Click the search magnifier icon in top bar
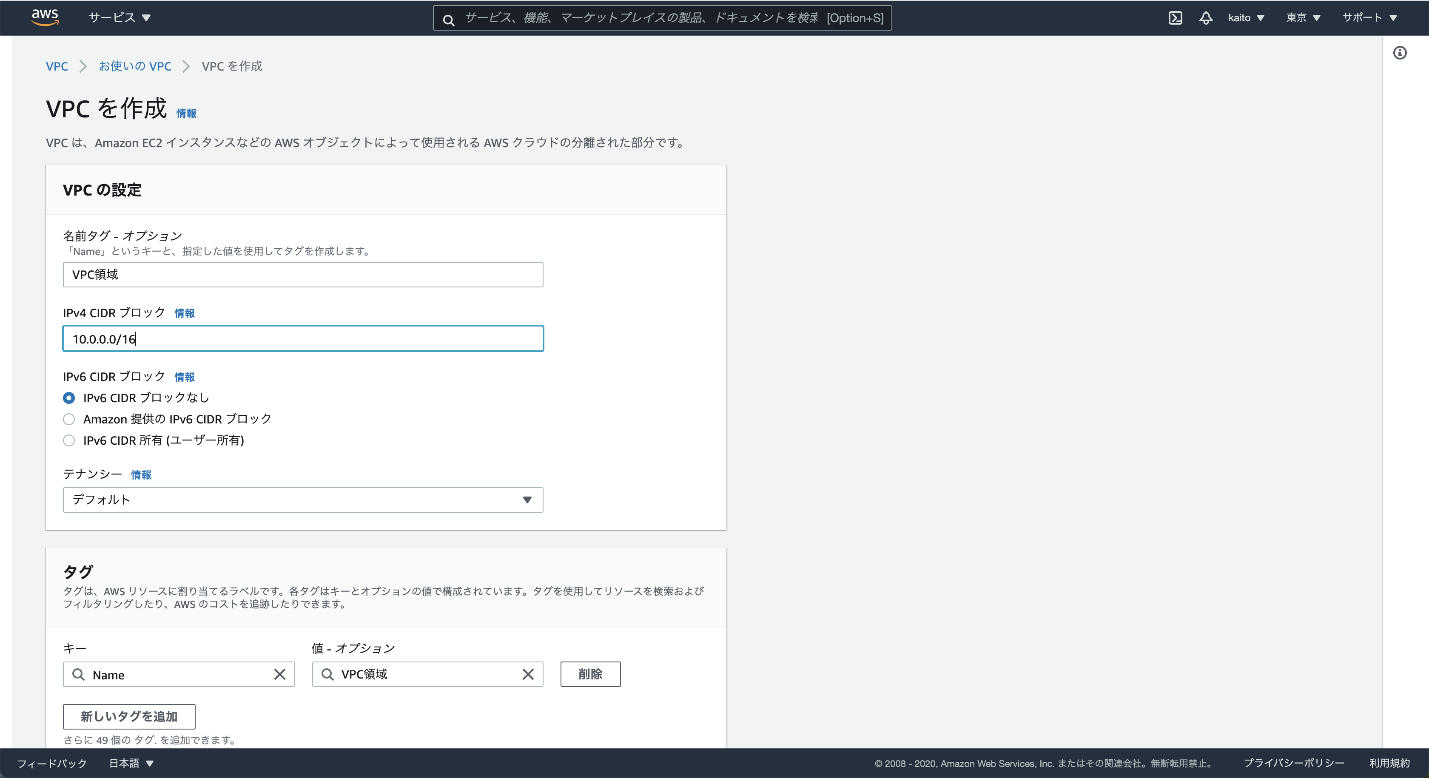Viewport: 1429px width, 778px height. [x=448, y=20]
